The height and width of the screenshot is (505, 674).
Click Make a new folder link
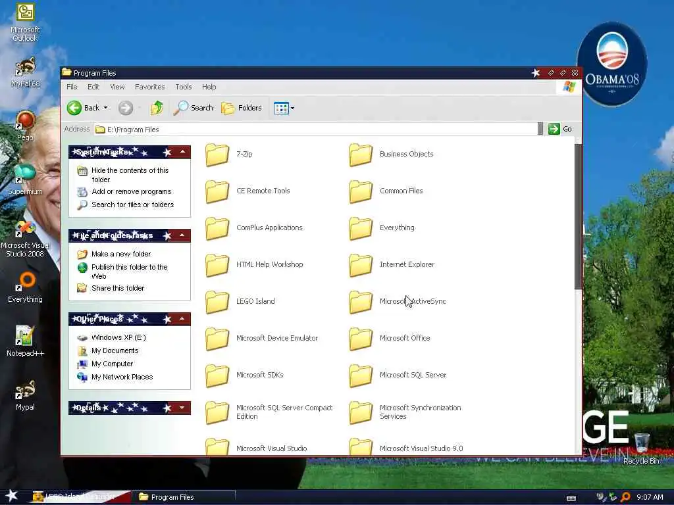tap(121, 254)
